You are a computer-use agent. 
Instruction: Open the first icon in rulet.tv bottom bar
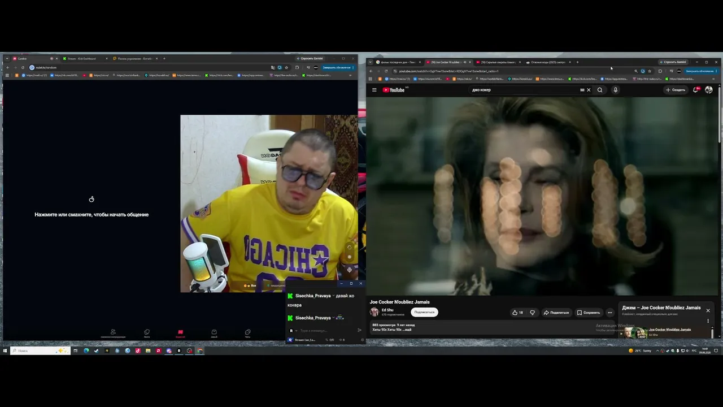pyautogui.click(x=113, y=334)
